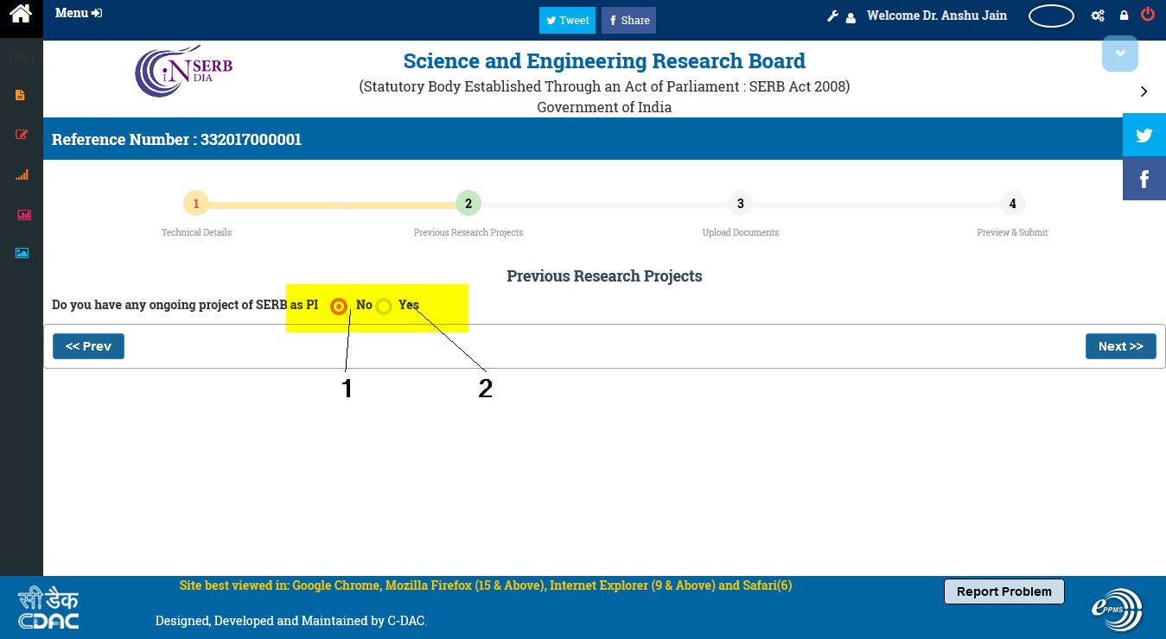This screenshot has width=1166, height=639.
Task: Click the C-DAC logo in footer
Action: click(x=48, y=608)
